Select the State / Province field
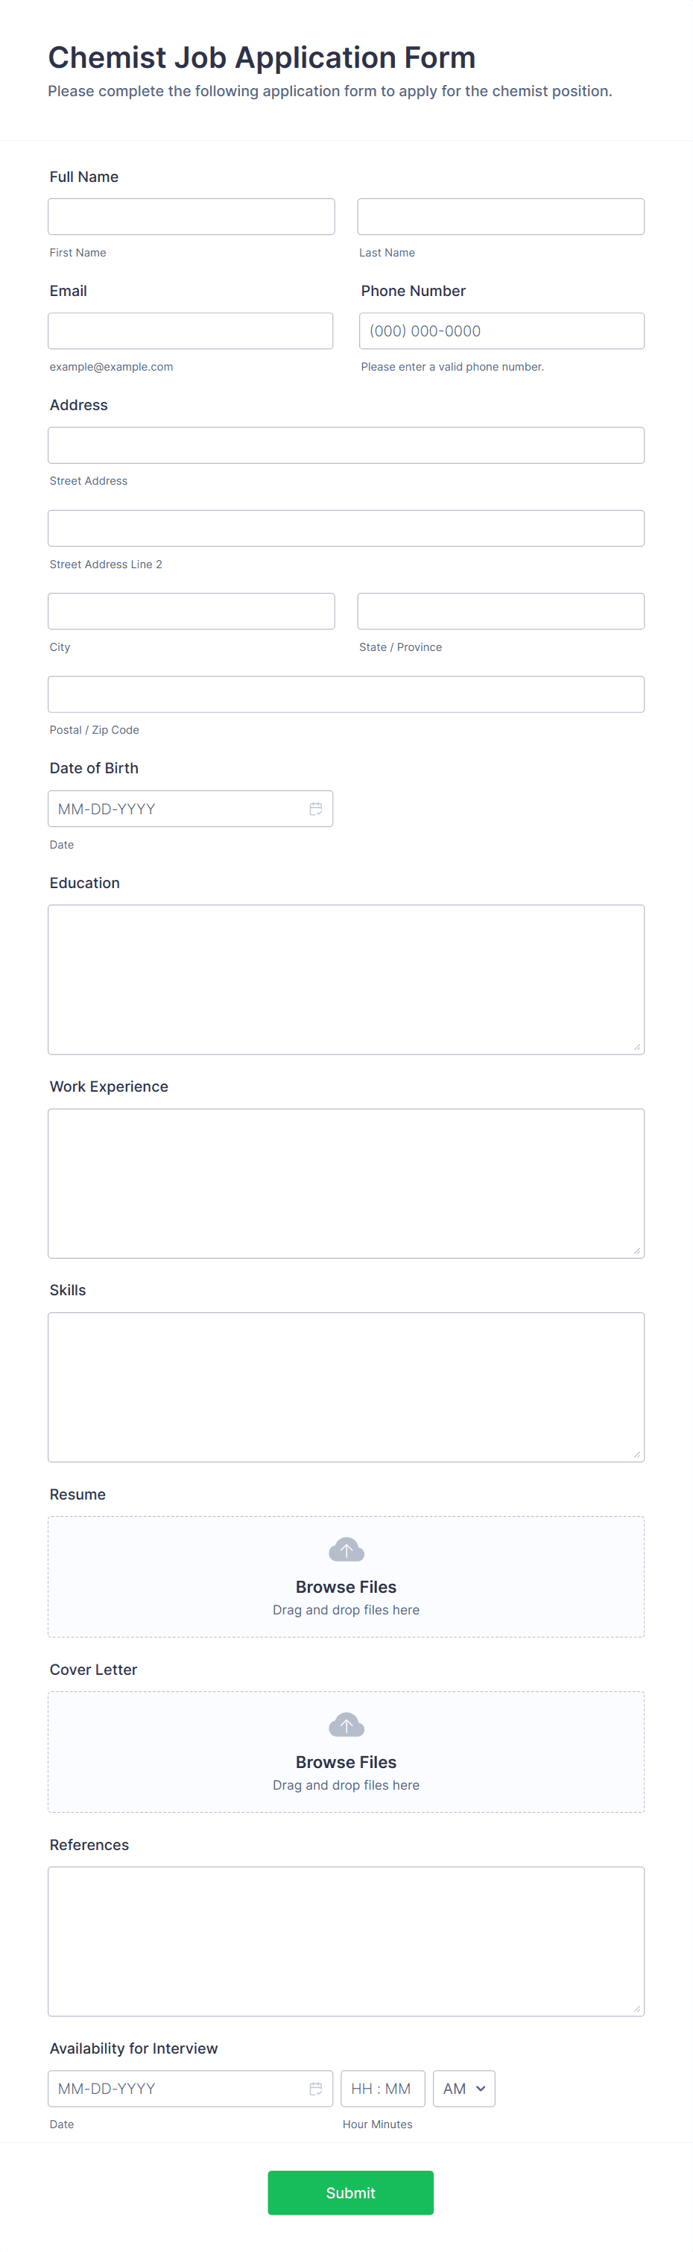 click(501, 611)
